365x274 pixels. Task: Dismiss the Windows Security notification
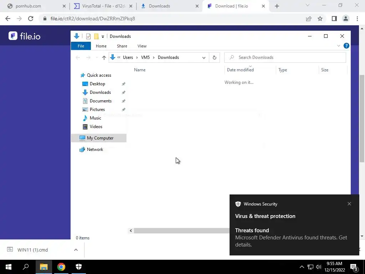(x=349, y=204)
